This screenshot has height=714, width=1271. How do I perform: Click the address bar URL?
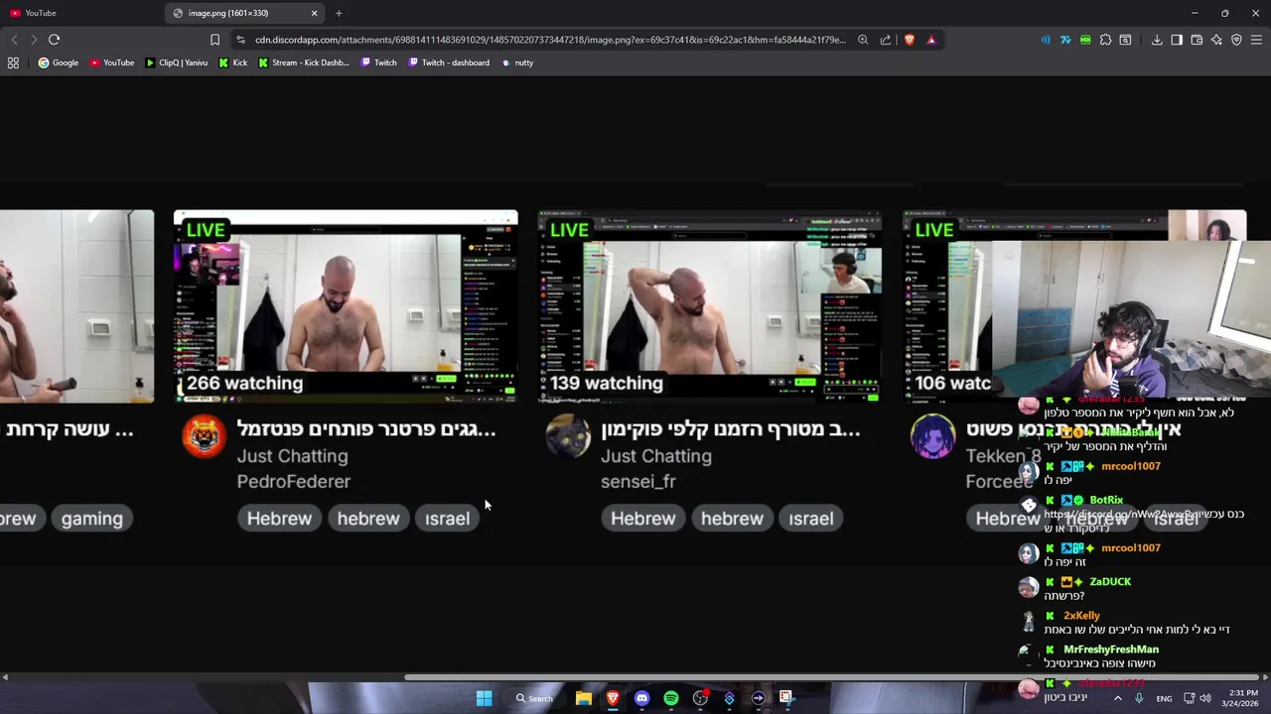click(550, 40)
